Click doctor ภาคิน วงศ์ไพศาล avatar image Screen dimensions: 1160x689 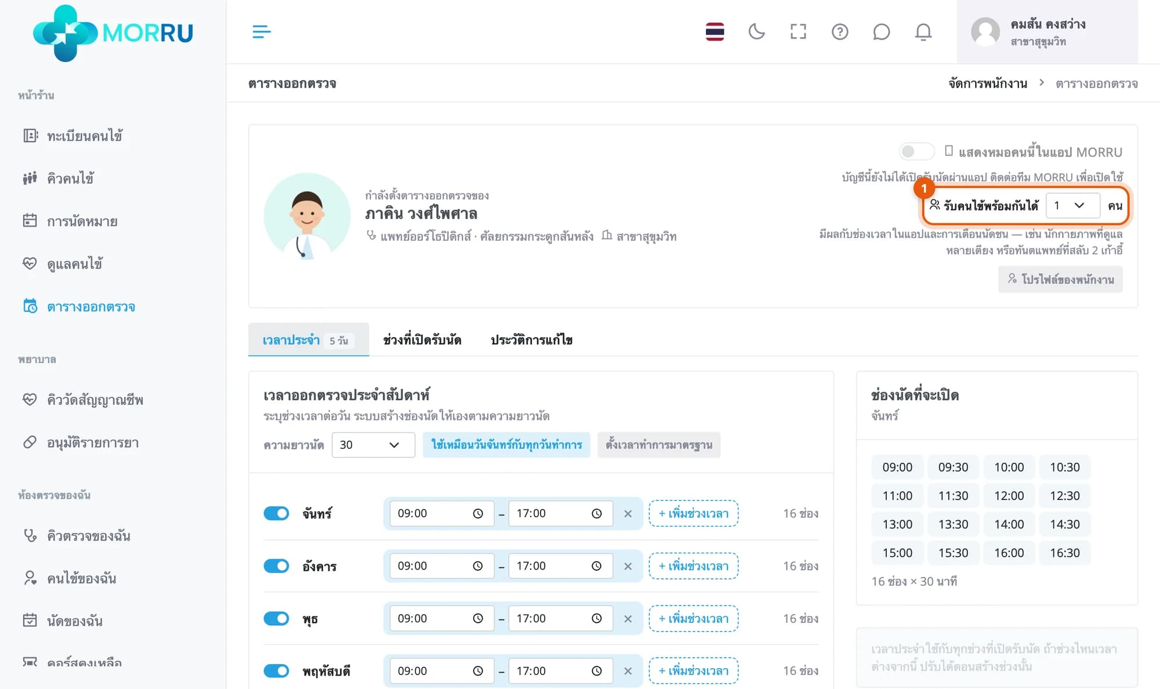coord(307,216)
